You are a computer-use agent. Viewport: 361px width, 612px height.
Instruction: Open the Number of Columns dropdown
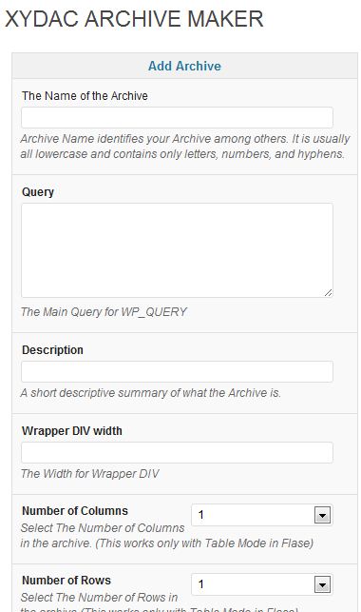pyautogui.click(x=262, y=515)
